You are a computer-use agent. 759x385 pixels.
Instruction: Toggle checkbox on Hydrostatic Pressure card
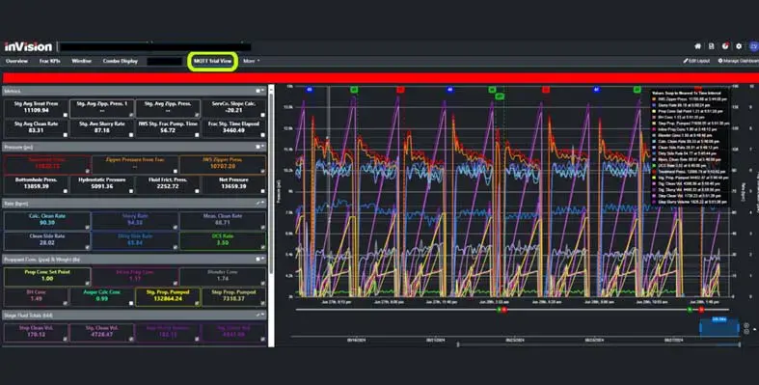point(131,191)
